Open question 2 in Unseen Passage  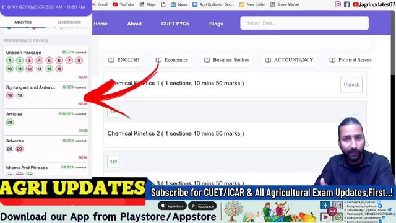tap(19, 61)
